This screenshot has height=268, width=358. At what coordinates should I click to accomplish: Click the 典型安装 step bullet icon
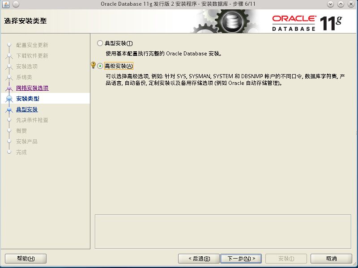[9, 109]
